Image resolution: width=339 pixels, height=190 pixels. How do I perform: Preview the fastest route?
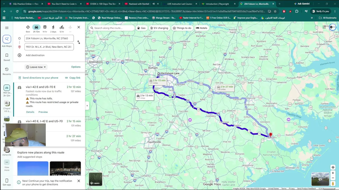coord(43,112)
